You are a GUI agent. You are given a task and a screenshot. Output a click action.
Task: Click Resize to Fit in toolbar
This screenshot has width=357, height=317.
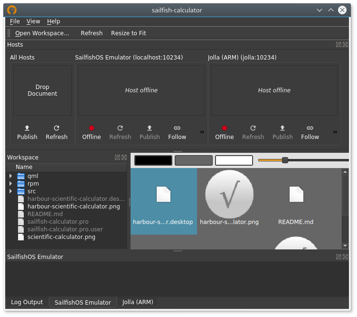pyautogui.click(x=128, y=33)
